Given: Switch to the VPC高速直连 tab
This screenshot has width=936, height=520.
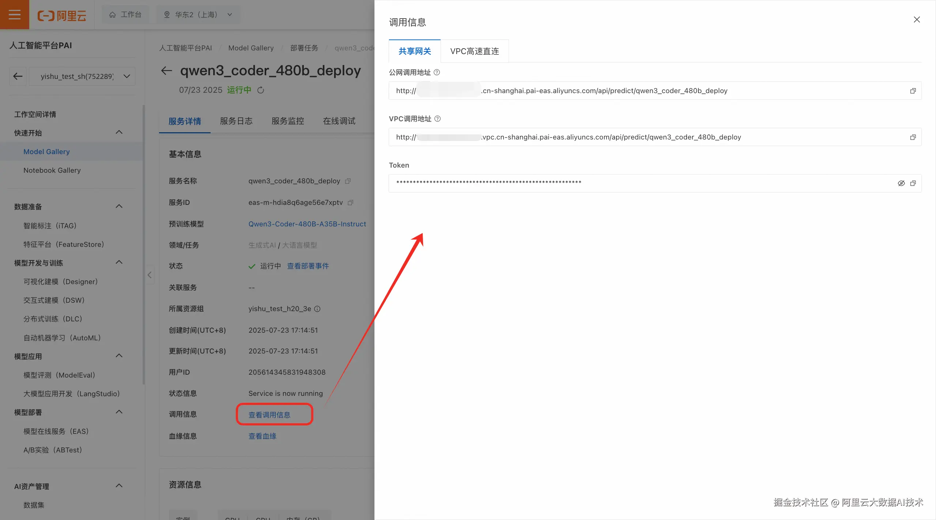Looking at the screenshot, I should point(475,51).
